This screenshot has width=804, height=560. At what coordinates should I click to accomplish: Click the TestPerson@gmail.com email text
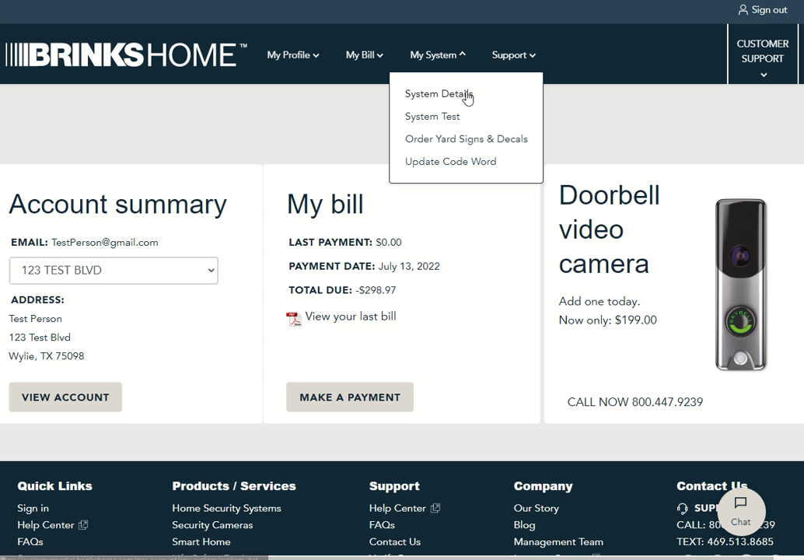pyautogui.click(x=105, y=243)
